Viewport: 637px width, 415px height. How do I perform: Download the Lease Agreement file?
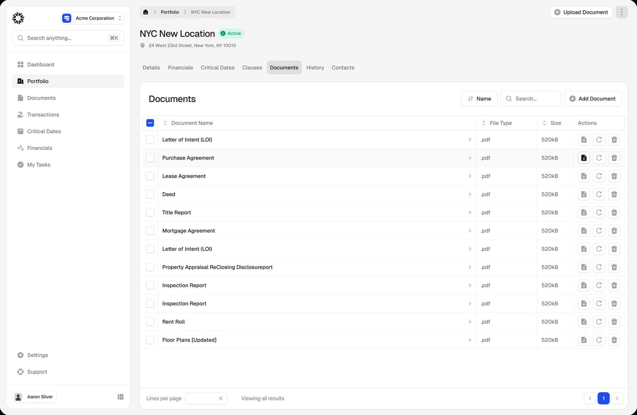[x=584, y=176]
